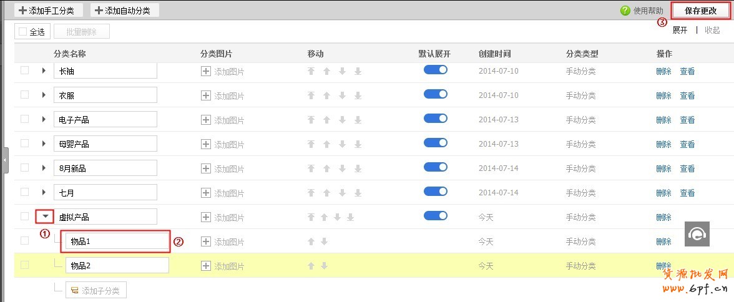Screen dimensions: 734x302
Task: Click 查看 link for 衣服 row
Action: (x=687, y=95)
